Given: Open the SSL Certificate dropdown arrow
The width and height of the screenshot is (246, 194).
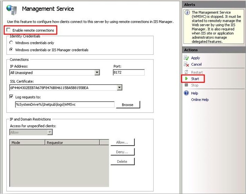Looking at the screenshot, I should click(119, 87).
